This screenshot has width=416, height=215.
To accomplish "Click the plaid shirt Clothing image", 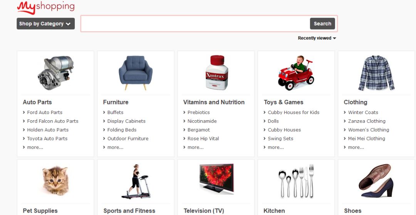I will (x=376, y=73).
